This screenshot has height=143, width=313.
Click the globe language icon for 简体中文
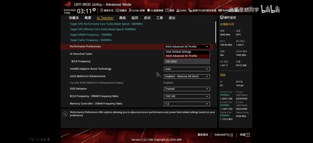(x=101, y=10)
